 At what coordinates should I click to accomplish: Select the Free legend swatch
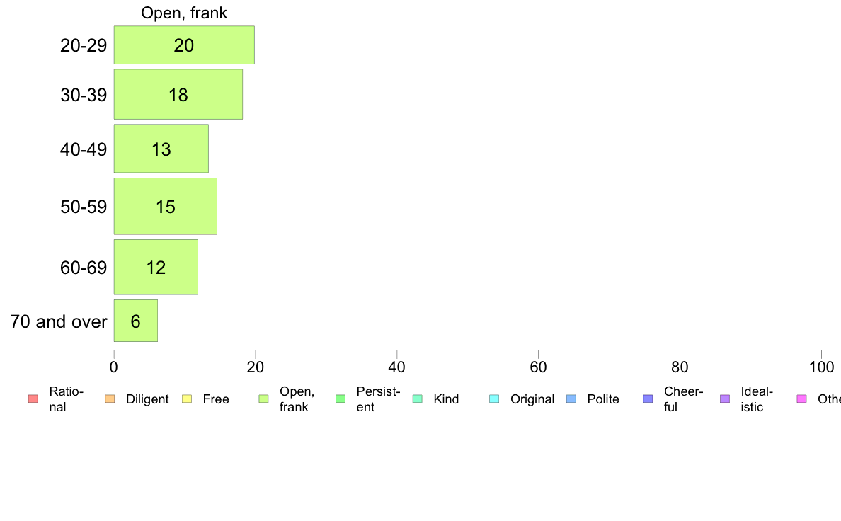[x=187, y=399]
